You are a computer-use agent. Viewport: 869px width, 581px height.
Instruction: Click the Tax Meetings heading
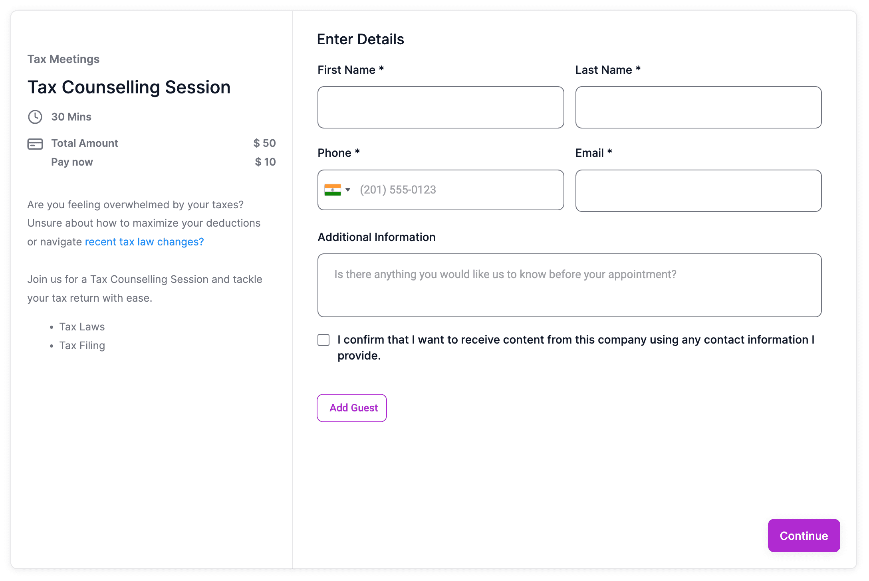tap(63, 59)
